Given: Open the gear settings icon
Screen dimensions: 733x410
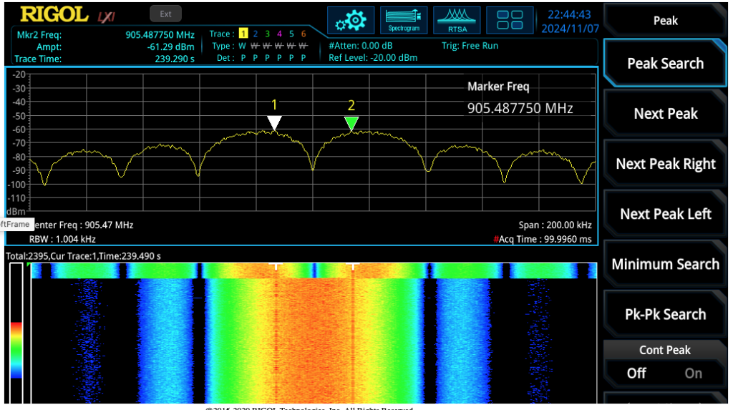Looking at the screenshot, I should click(x=351, y=20).
